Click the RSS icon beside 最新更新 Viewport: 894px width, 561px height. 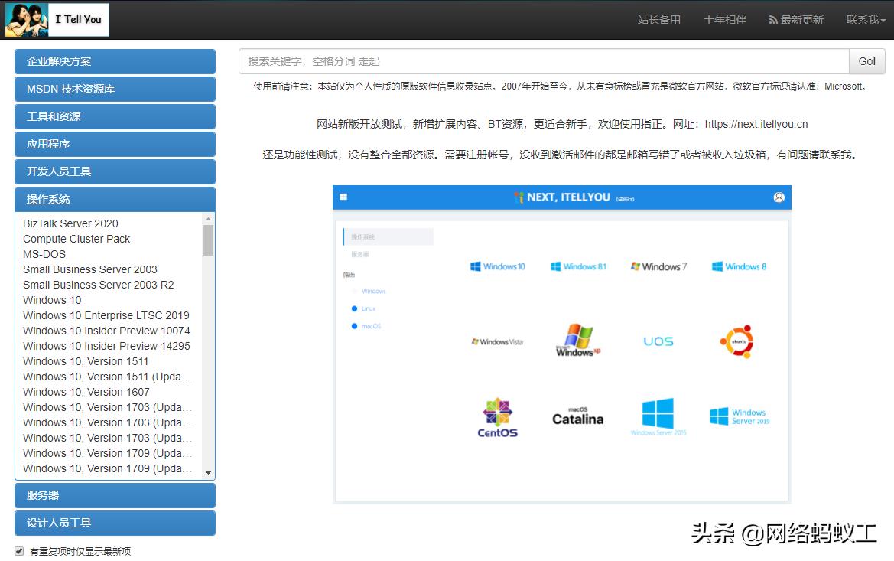click(x=772, y=20)
